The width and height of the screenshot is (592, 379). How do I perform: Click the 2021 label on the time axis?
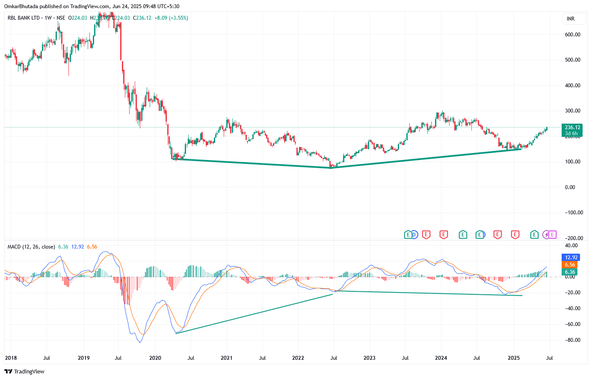pyautogui.click(x=226, y=358)
